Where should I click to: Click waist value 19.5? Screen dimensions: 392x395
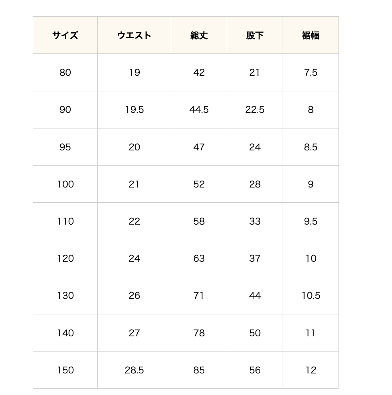click(134, 110)
